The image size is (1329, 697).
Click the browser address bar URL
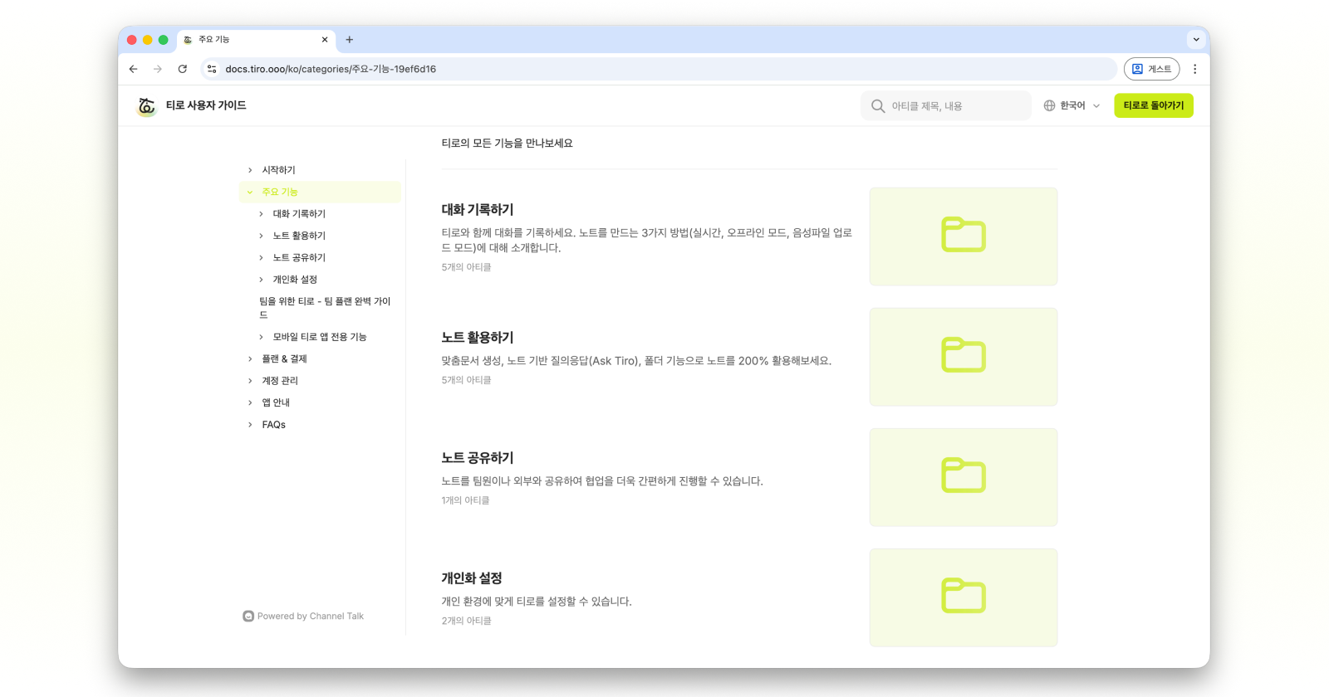(x=331, y=69)
